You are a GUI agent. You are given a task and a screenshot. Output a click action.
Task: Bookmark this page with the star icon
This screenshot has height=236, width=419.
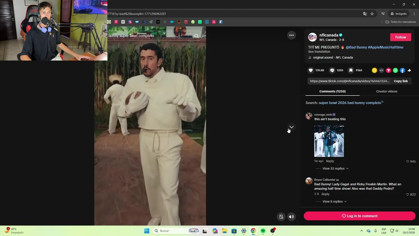point(372,14)
